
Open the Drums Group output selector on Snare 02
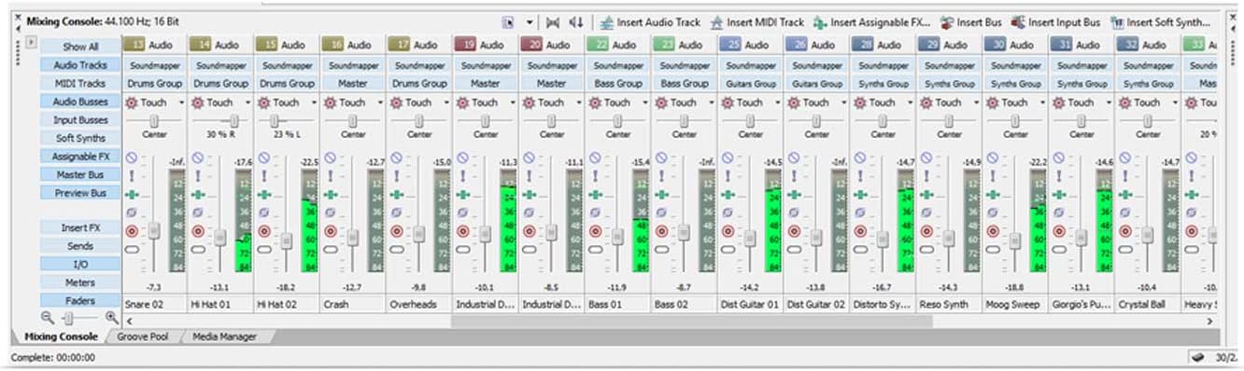click(x=155, y=83)
